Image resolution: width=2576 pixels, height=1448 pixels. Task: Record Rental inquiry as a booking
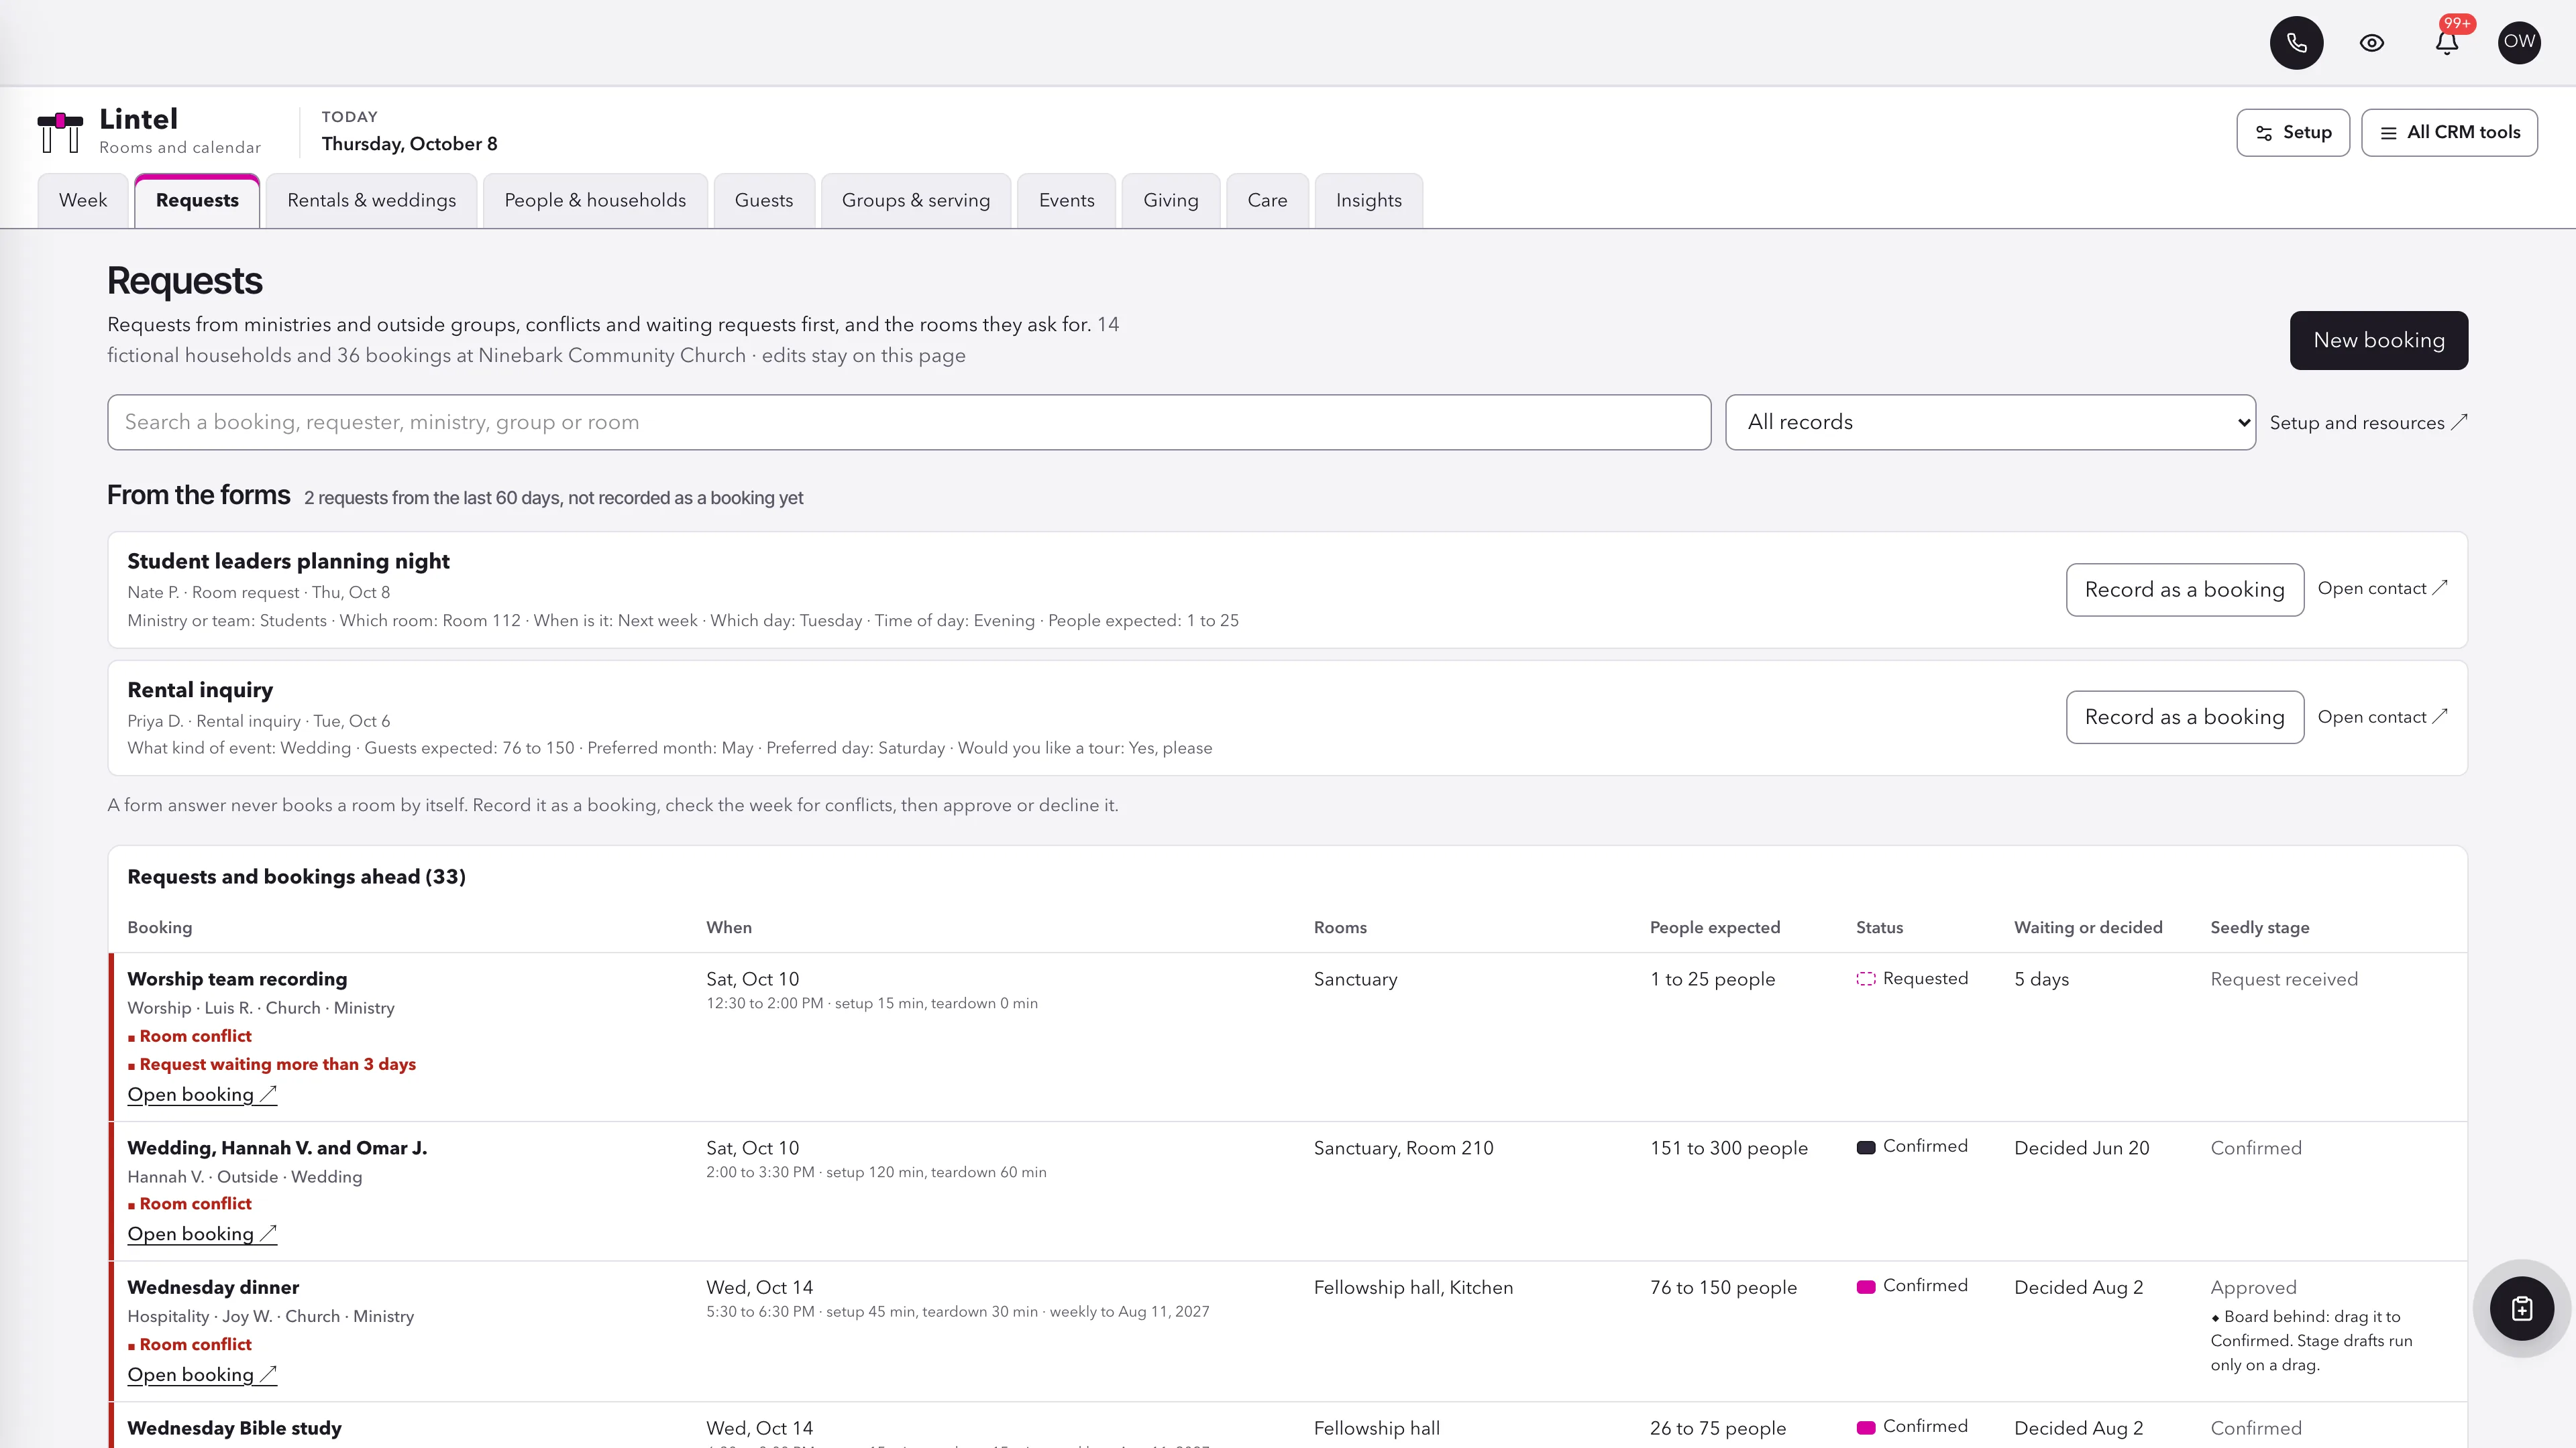(x=2185, y=717)
